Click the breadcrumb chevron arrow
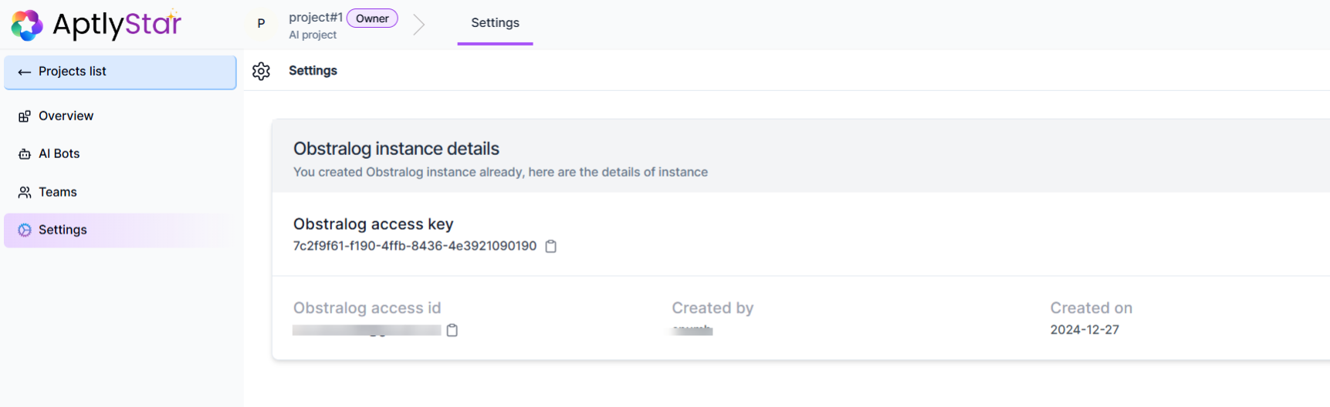 [x=418, y=25]
